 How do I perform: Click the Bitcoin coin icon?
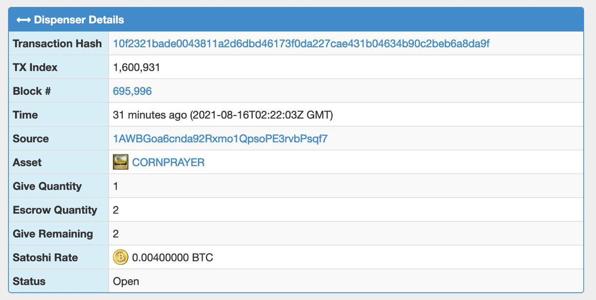(121, 257)
